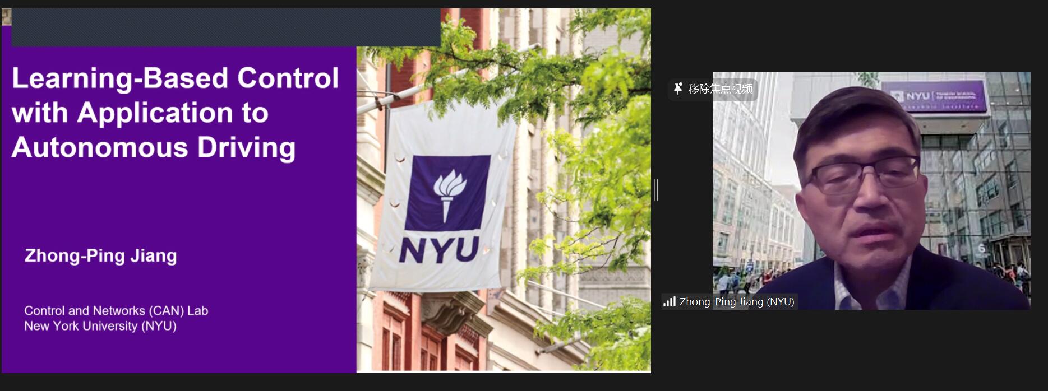Click the Zhong-Ping Jiang author name on slide
The width and height of the screenshot is (1048, 391).
101,255
